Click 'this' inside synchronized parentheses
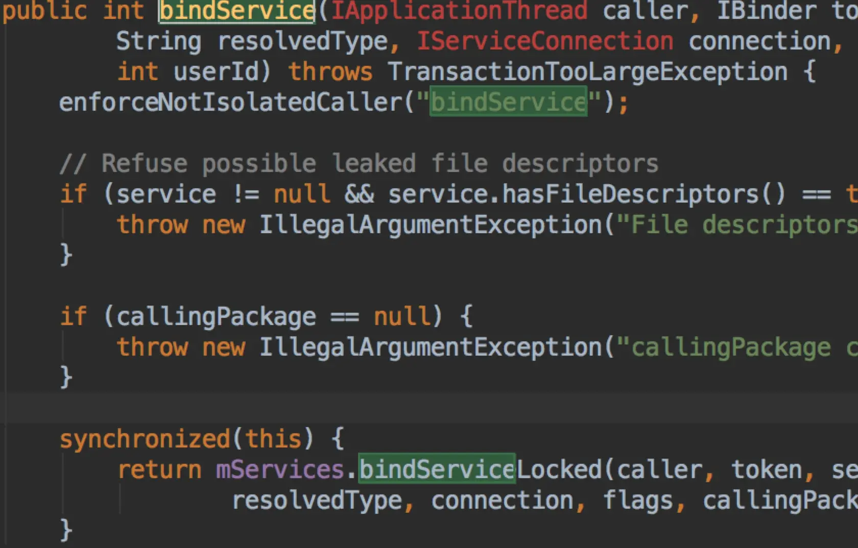 [273, 439]
